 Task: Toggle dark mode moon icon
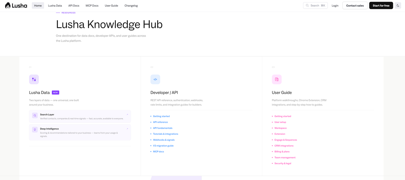coord(398,5)
